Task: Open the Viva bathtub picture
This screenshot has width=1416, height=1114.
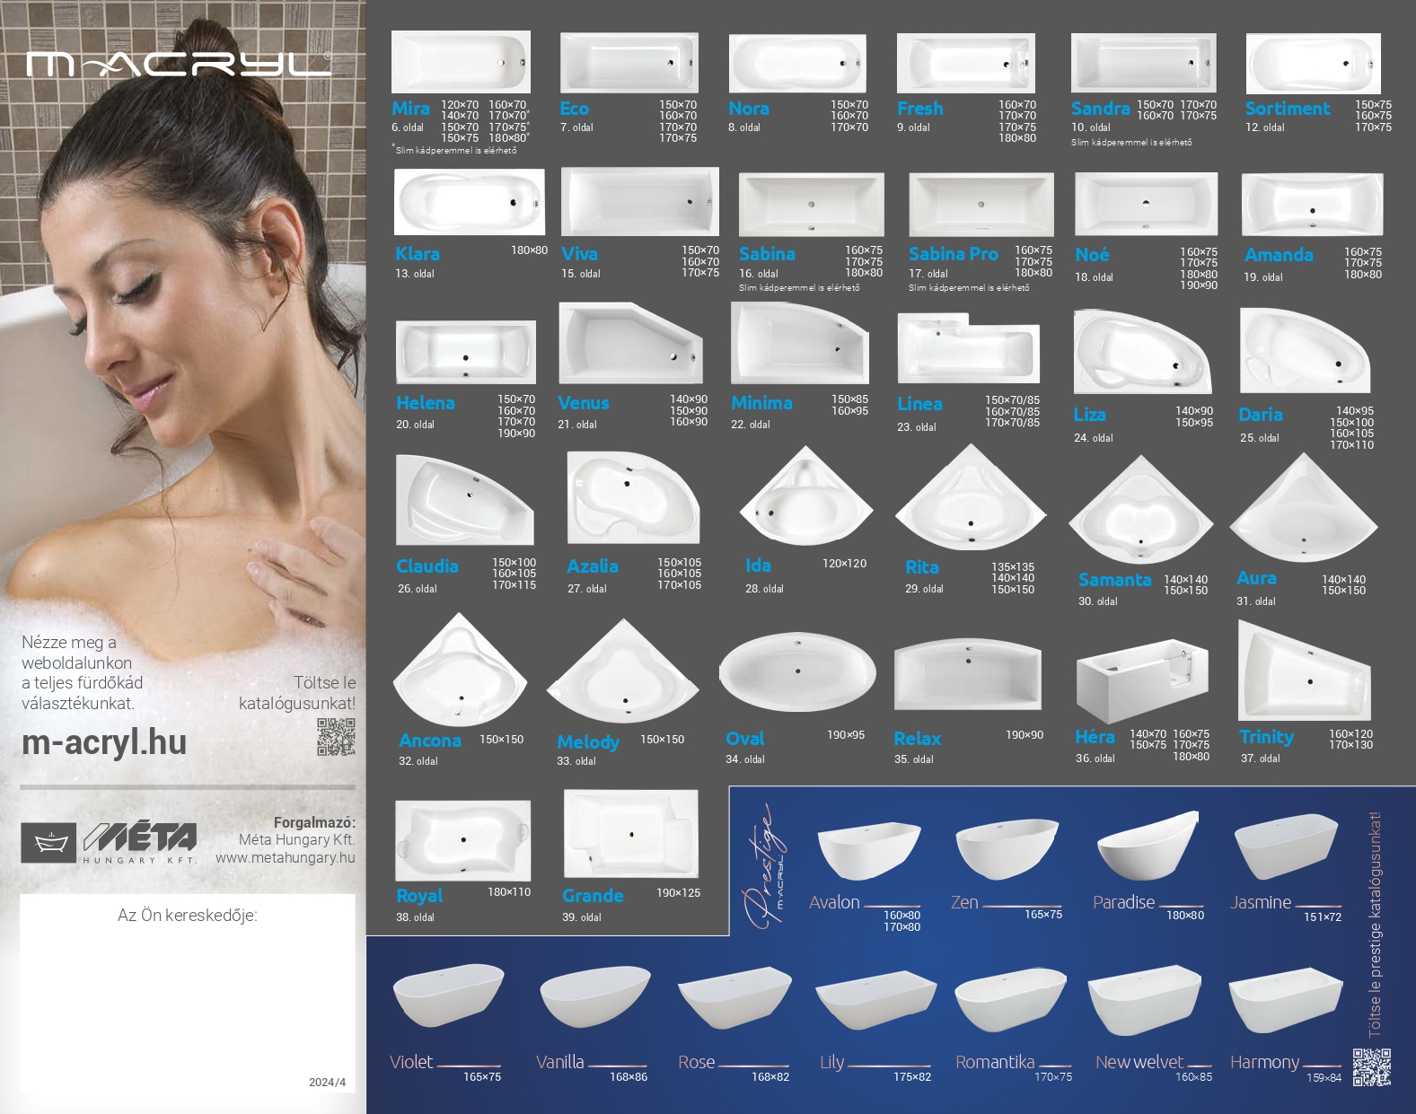Action: click(x=639, y=202)
